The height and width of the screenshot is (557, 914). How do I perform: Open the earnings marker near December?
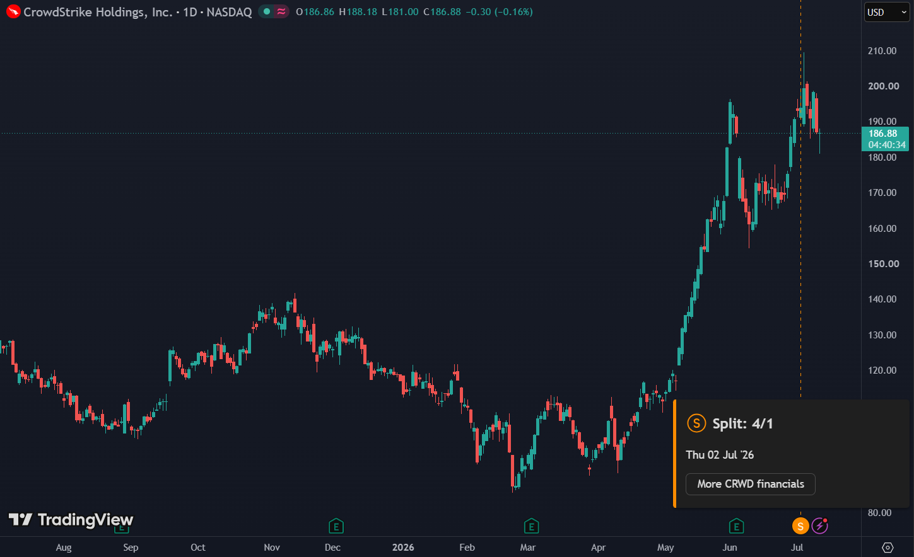coord(336,525)
